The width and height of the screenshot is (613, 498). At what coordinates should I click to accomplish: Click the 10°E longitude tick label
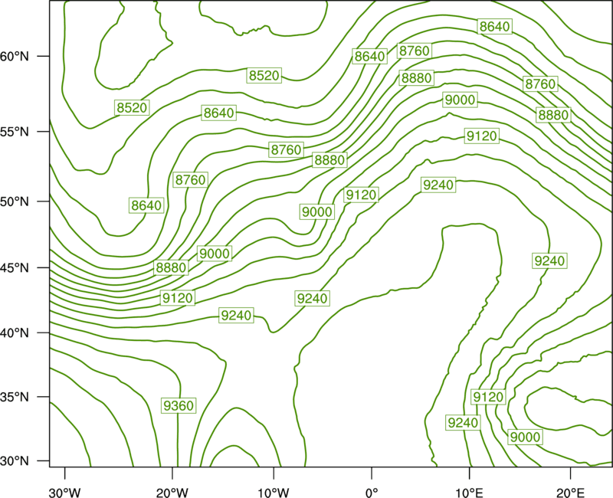(x=469, y=493)
